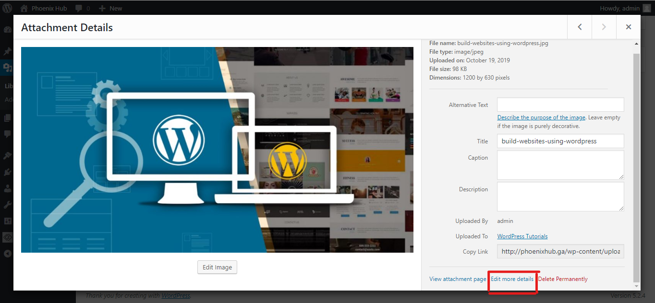
Task: Focus the Caption text area
Action: tap(560, 165)
